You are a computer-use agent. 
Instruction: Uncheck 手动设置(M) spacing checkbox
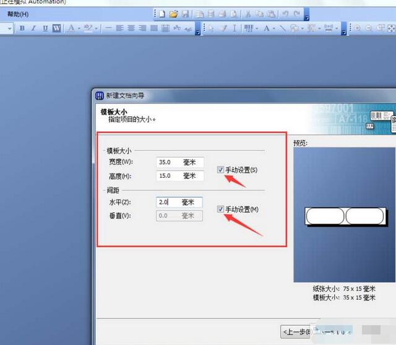tap(220, 209)
